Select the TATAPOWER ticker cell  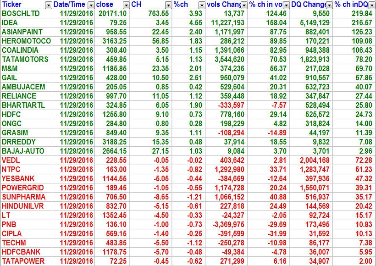pyautogui.click(x=23, y=261)
